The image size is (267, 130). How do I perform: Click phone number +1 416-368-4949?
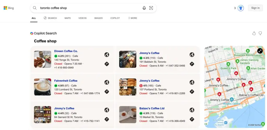pyautogui.click(x=175, y=121)
